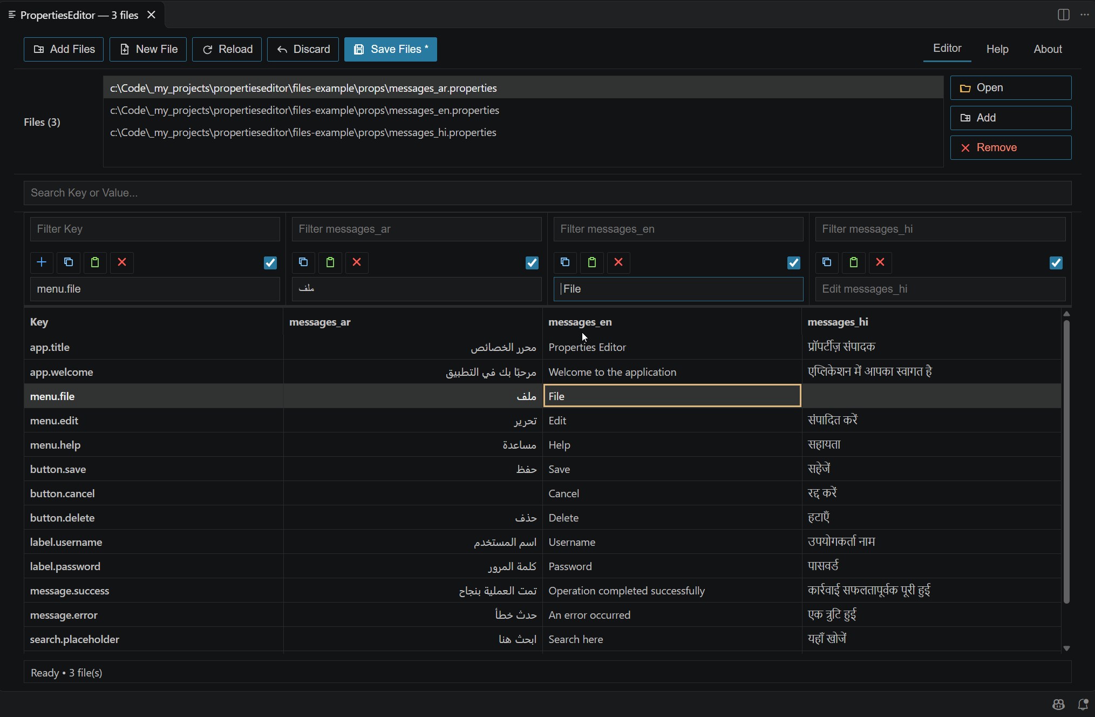Viewport: 1095px width, 717px height.
Task: Paste into the messages_hi field
Action: (x=854, y=262)
